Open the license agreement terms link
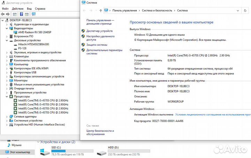251x158 pixels. (x=213, y=115)
